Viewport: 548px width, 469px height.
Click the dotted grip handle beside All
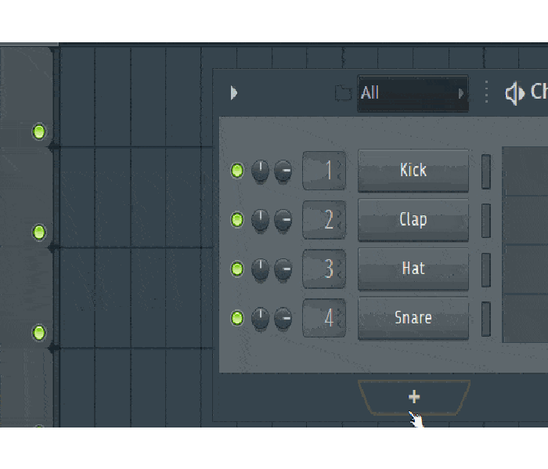486,92
